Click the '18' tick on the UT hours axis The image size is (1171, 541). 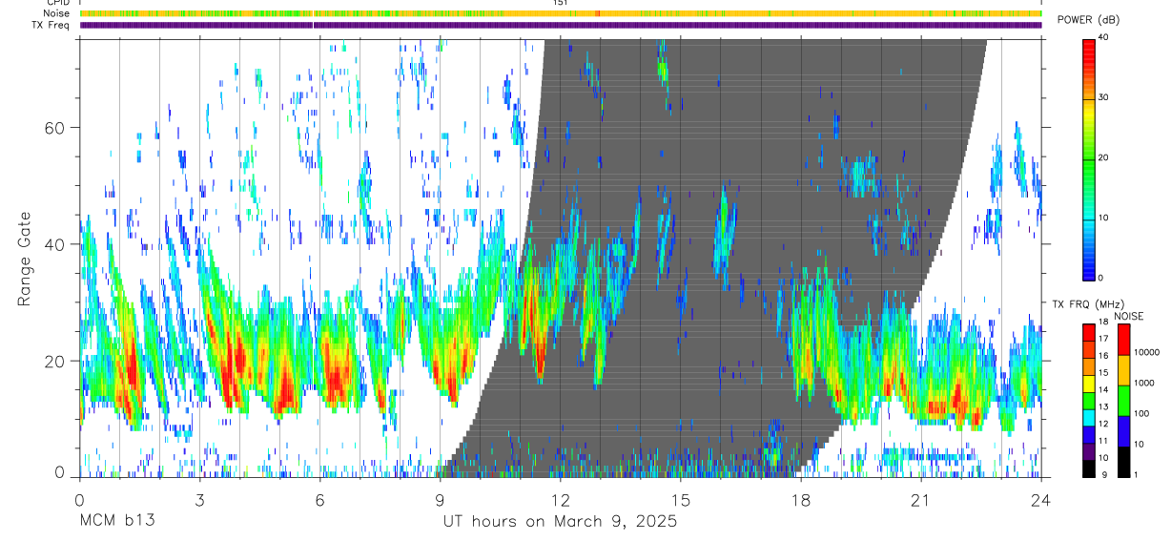[801, 500]
